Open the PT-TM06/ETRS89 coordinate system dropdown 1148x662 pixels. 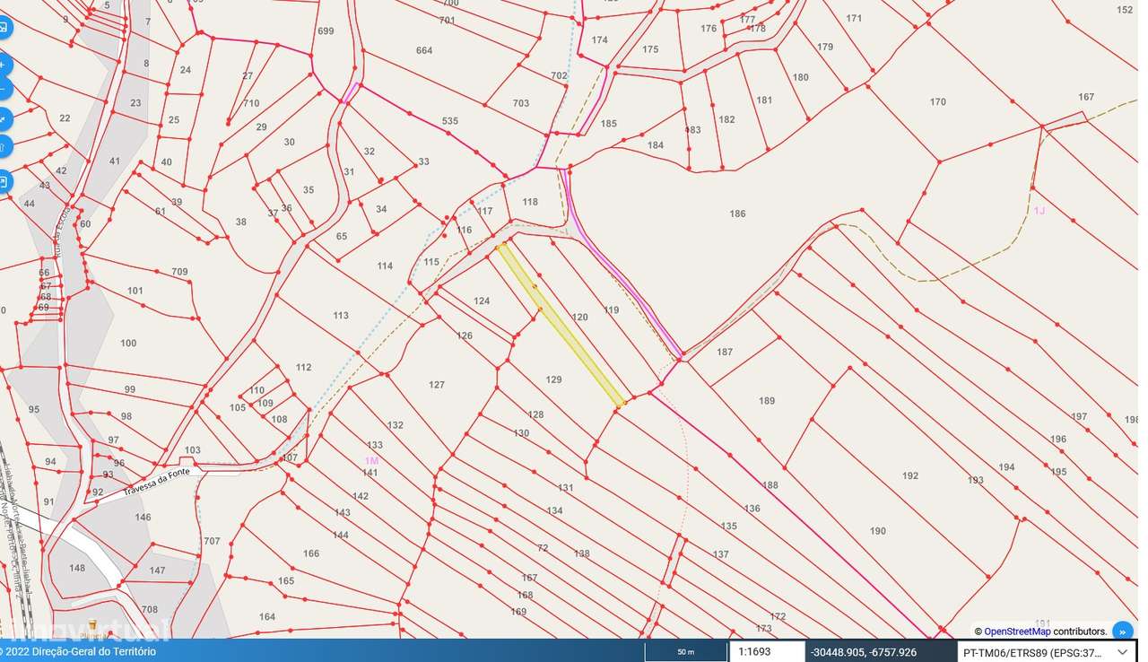coord(1048,652)
